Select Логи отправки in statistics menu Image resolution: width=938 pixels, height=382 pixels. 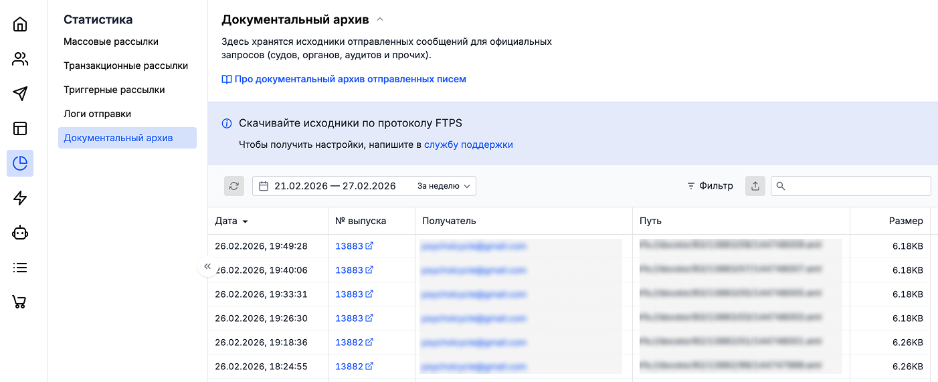tap(97, 114)
